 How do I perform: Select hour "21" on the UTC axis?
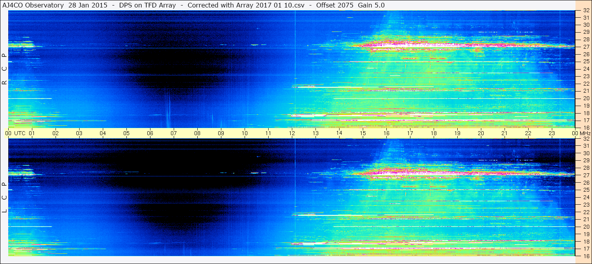(505, 133)
